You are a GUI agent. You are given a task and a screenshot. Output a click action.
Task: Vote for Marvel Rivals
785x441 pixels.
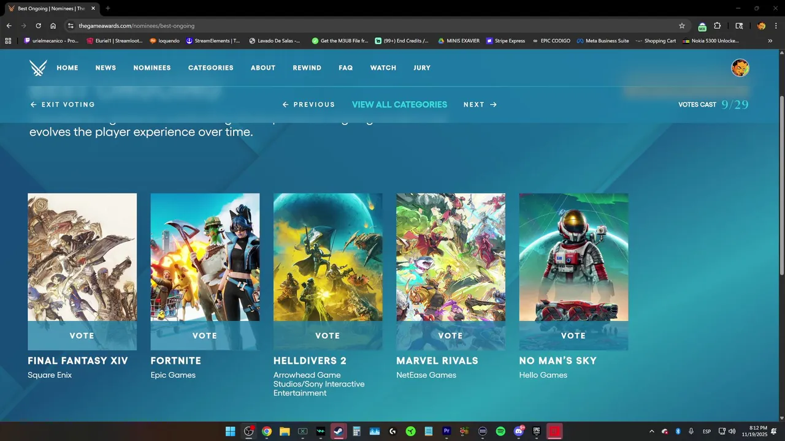tap(451, 336)
